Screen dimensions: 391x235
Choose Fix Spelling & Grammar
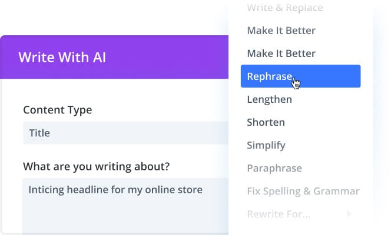click(303, 191)
